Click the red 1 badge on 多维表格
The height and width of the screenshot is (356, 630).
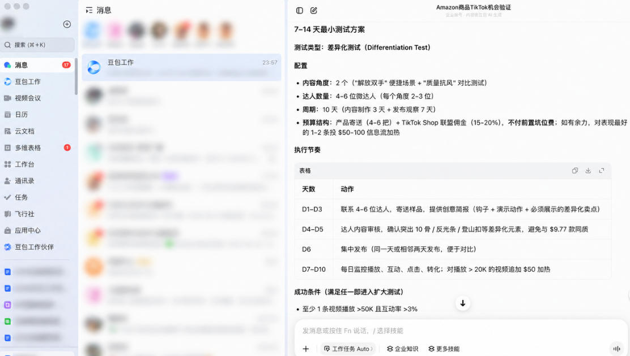click(x=67, y=147)
